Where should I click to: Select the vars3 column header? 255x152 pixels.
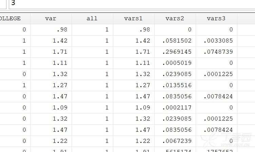216,19
